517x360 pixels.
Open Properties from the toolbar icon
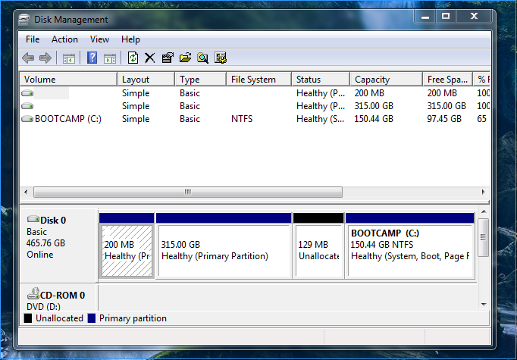(168, 58)
